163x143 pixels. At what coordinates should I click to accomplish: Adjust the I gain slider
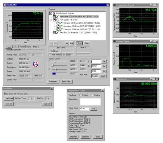click(x=59, y=65)
